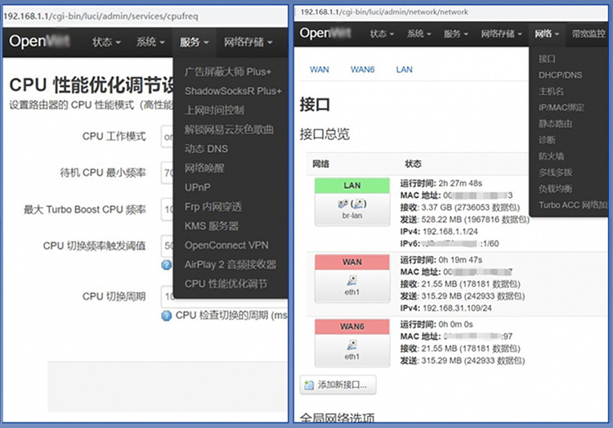Click the 最大 Turbo Boost CPU 频率 field
Screen dimensions: 613x428
click(167, 209)
